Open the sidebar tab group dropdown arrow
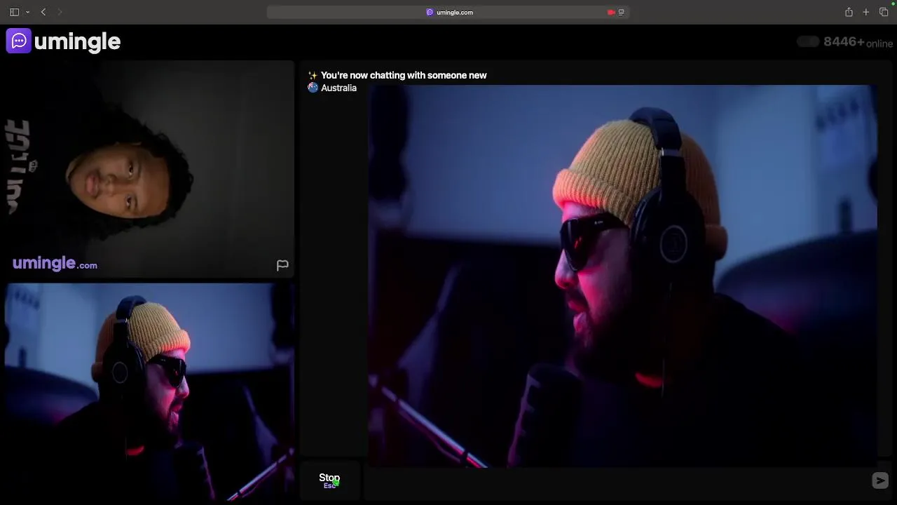Viewport: 897px width, 505px height. pos(27,12)
